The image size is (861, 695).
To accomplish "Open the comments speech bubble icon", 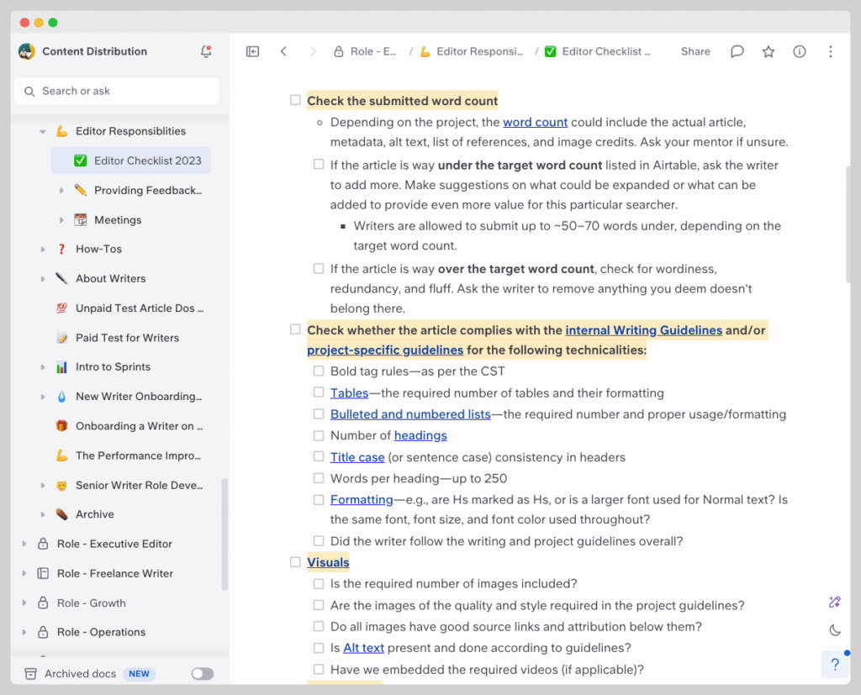I will tap(737, 51).
